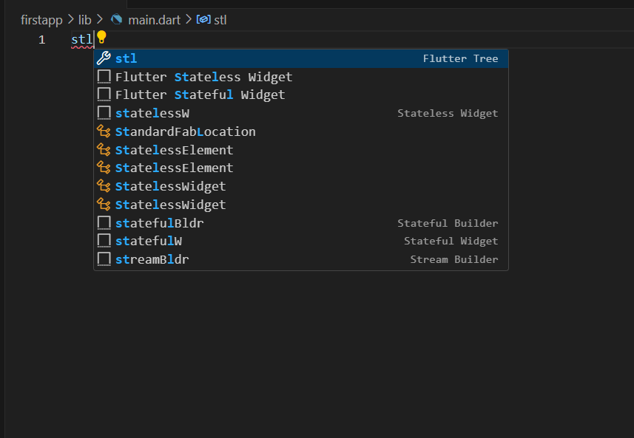Open the firstapp breadcrumb dropdown
This screenshot has width=634, height=438.
click(x=41, y=20)
